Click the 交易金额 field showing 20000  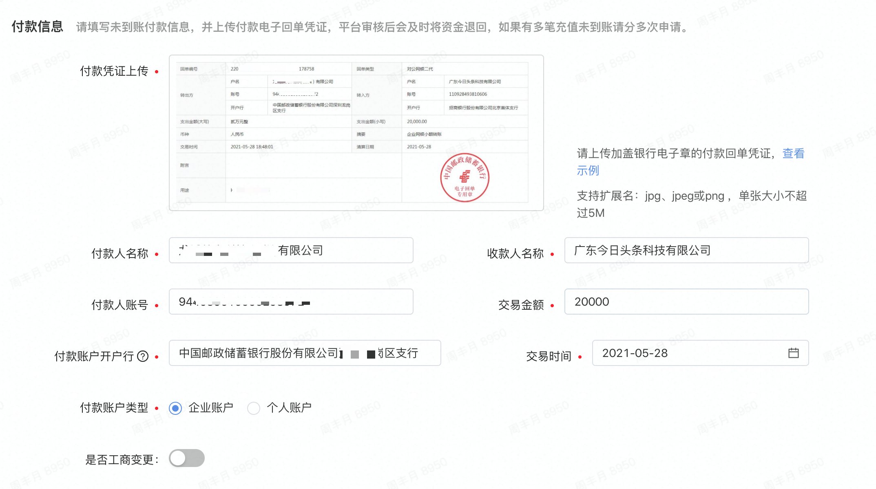point(686,302)
